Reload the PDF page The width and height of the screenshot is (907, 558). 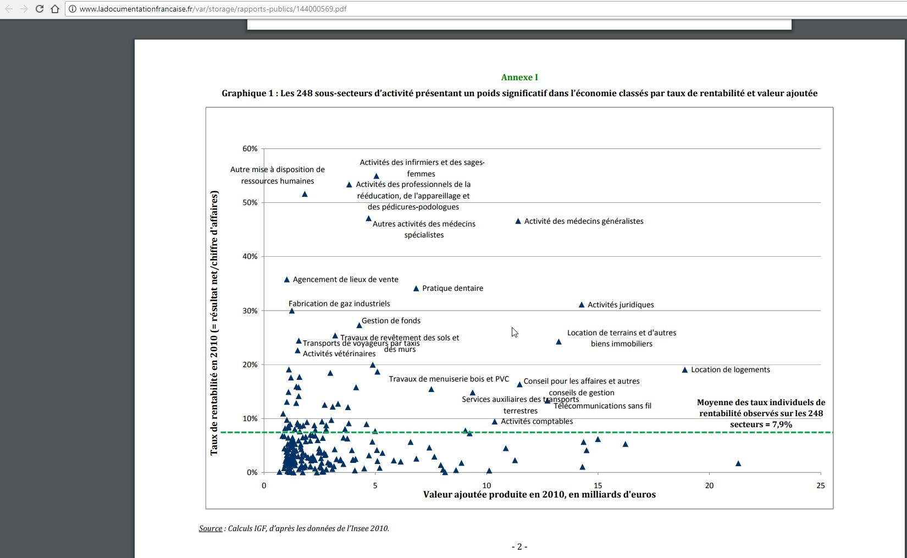[39, 9]
